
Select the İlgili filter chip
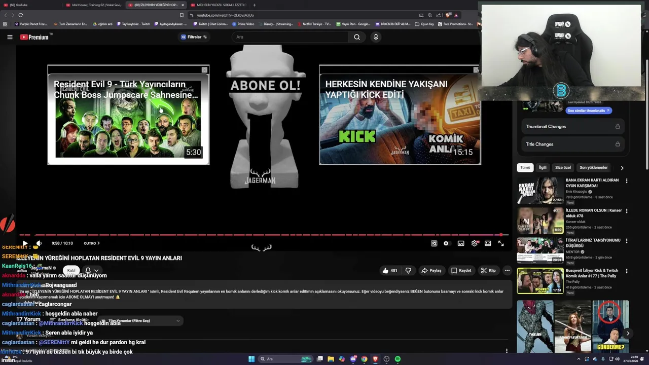543,168
